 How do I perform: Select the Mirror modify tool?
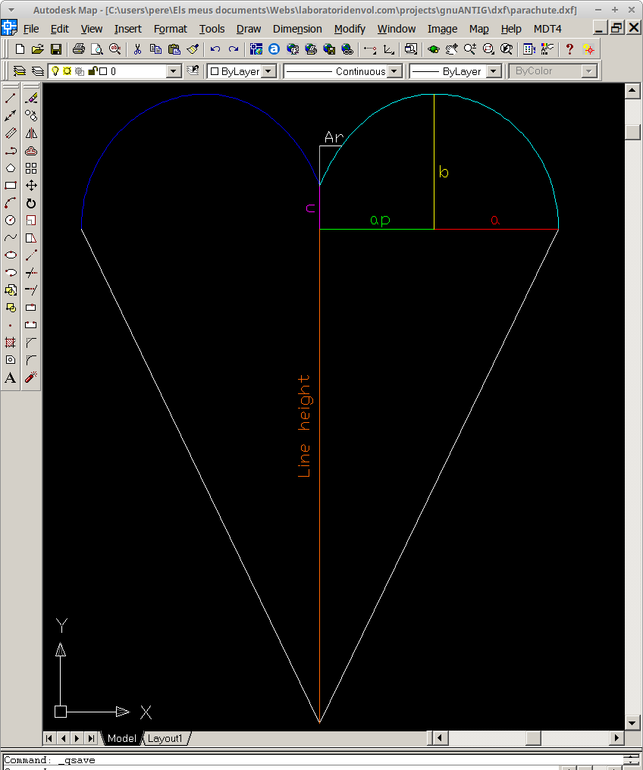[31, 133]
